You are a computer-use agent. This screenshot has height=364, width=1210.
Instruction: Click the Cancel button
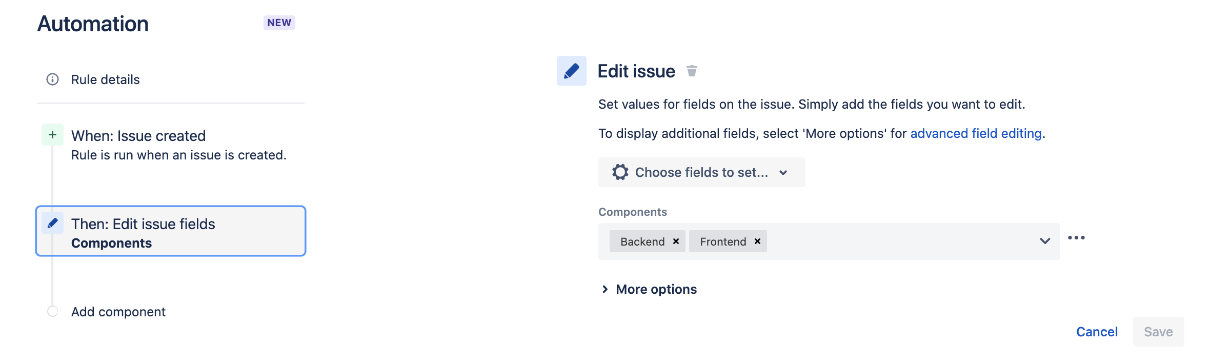[1097, 332]
